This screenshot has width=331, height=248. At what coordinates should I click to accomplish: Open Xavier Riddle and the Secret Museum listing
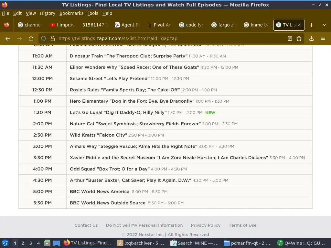pyautogui.click(x=169, y=158)
